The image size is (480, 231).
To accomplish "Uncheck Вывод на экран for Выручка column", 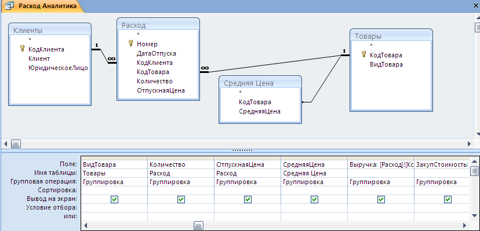I will (x=381, y=199).
